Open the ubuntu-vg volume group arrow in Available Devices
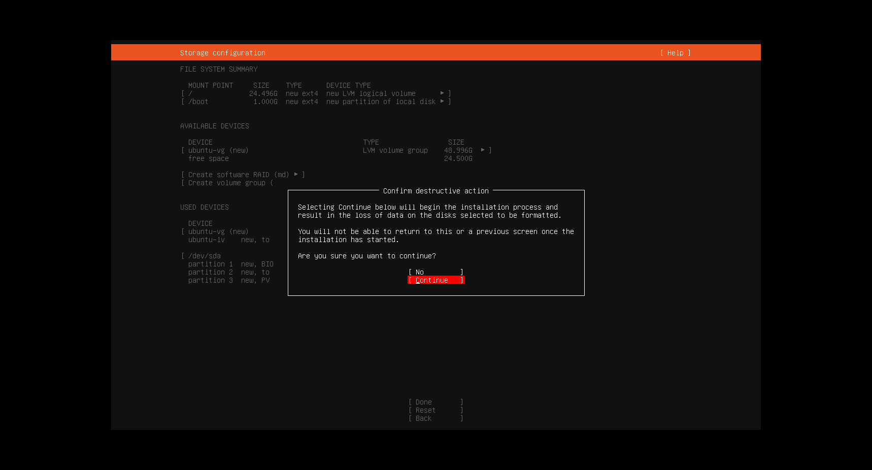The height and width of the screenshot is (470, 872). click(483, 150)
